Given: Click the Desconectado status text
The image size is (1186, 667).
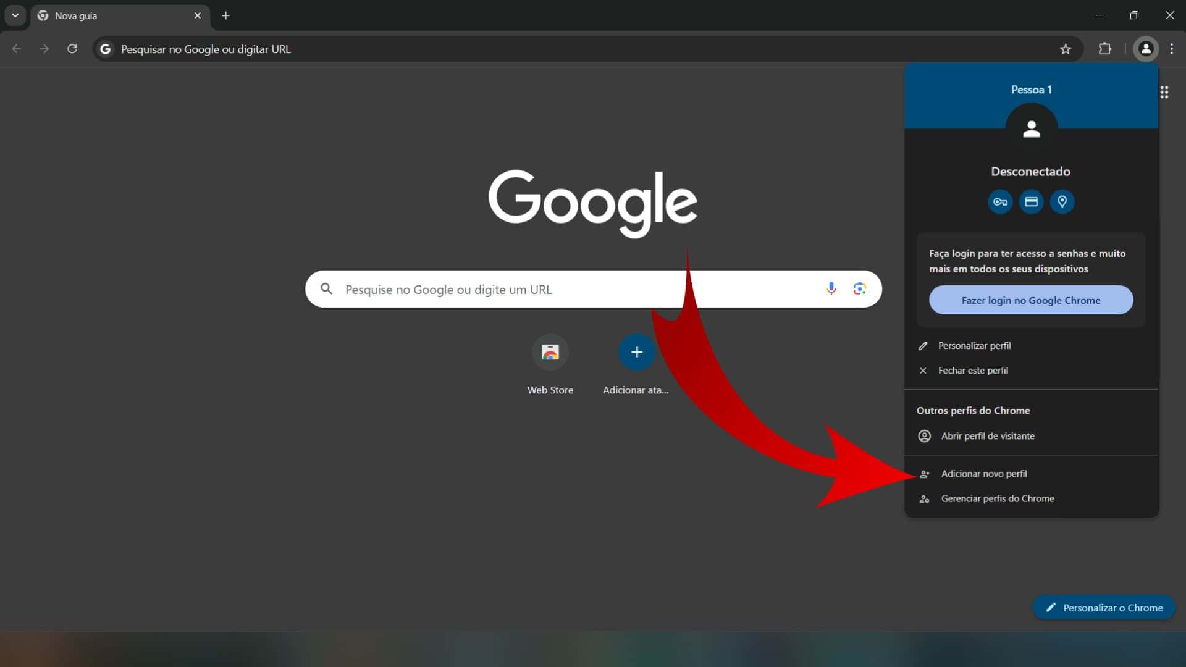Looking at the screenshot, I should (1030, 172).
